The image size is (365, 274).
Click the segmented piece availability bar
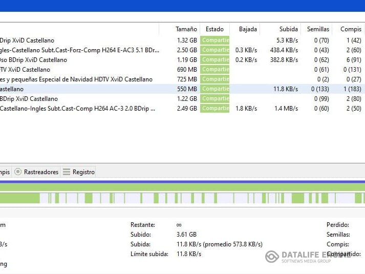[x=182, y=198]
